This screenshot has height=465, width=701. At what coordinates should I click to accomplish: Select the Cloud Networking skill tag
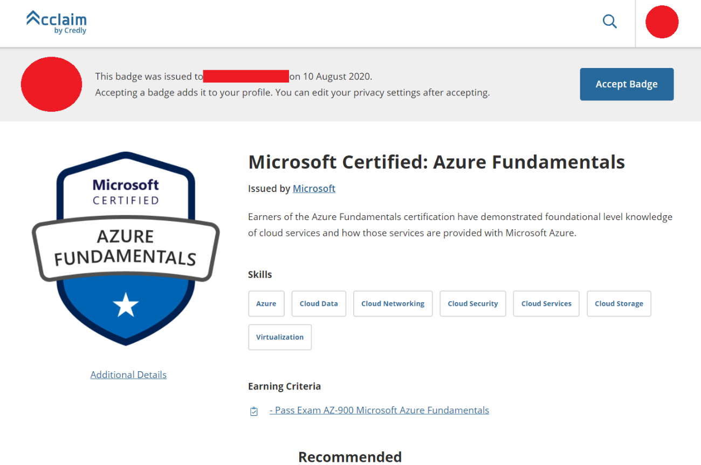[x=393, y=304]
